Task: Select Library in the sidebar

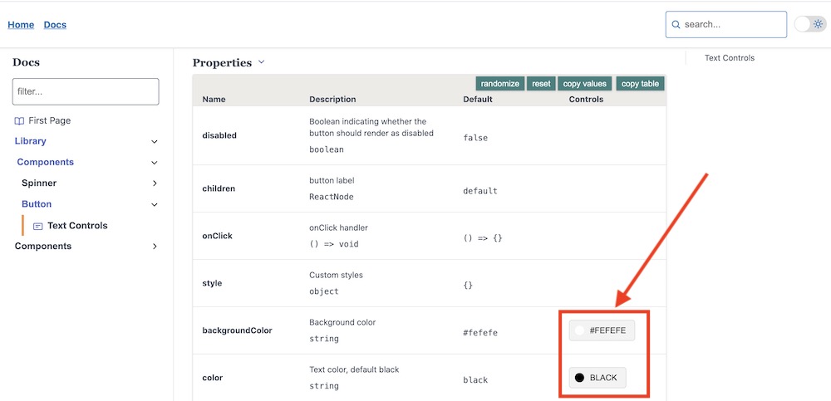Action: [30, 141]
